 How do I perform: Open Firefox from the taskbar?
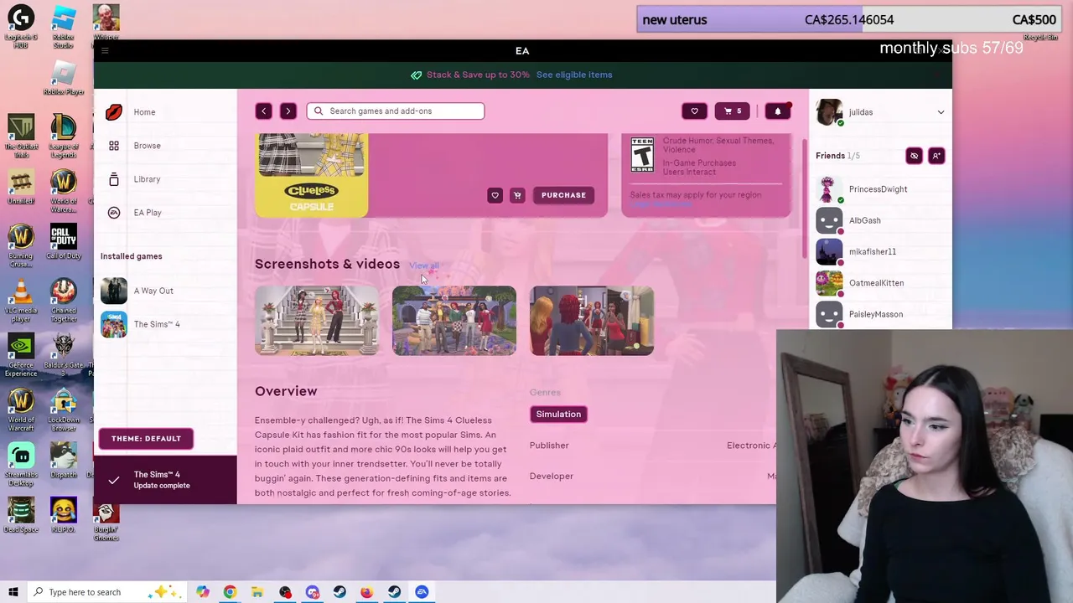(367, 592)
